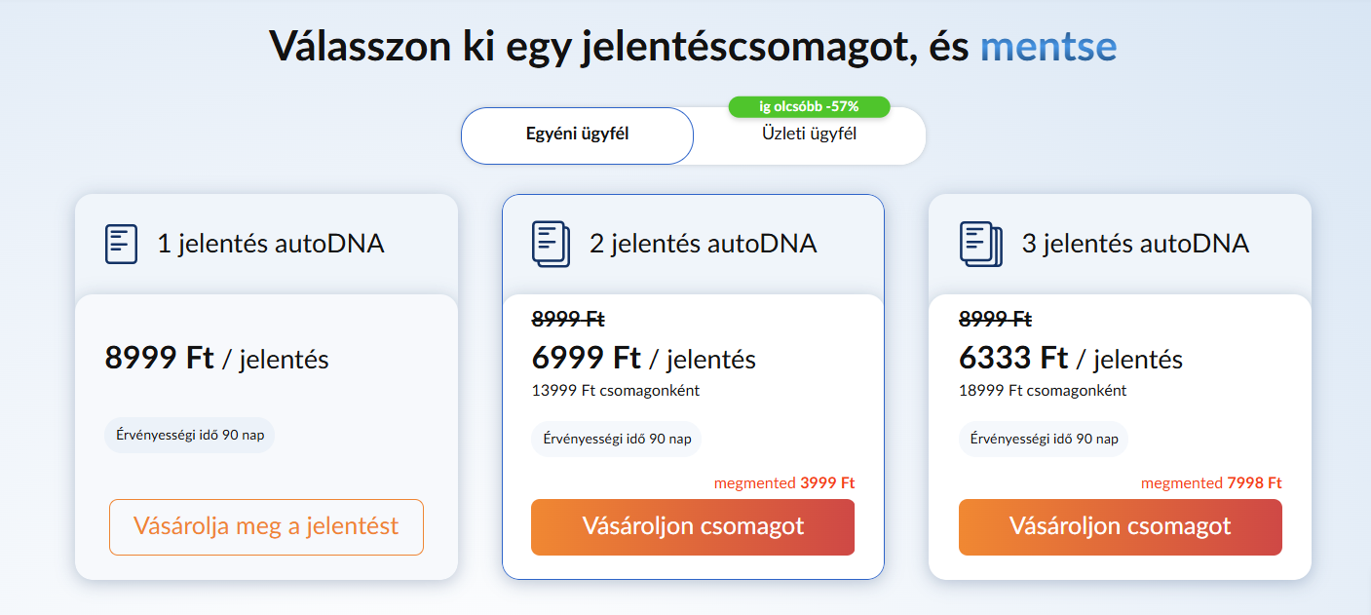Click 'megmented 3999 Ft' savings text
This screenshot has height=615, width=1371.
click(x=783, y=482)
